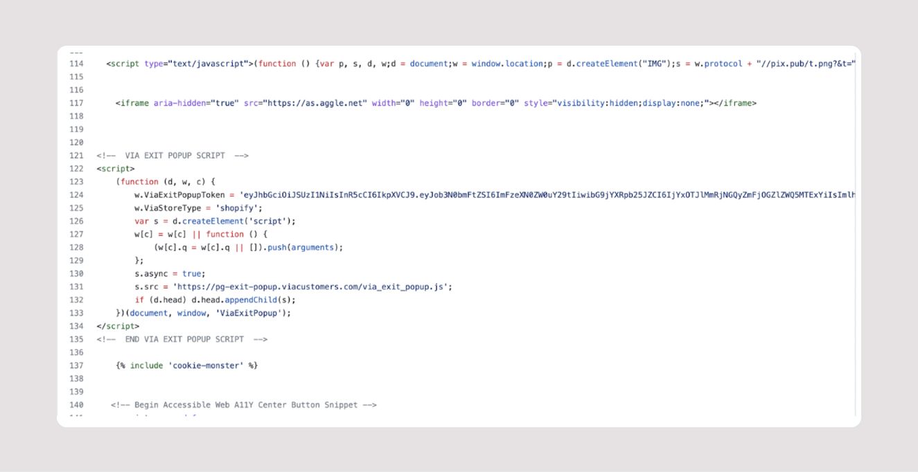Click line number 126 in the gutter
The image size is (918, 472).
76,221
